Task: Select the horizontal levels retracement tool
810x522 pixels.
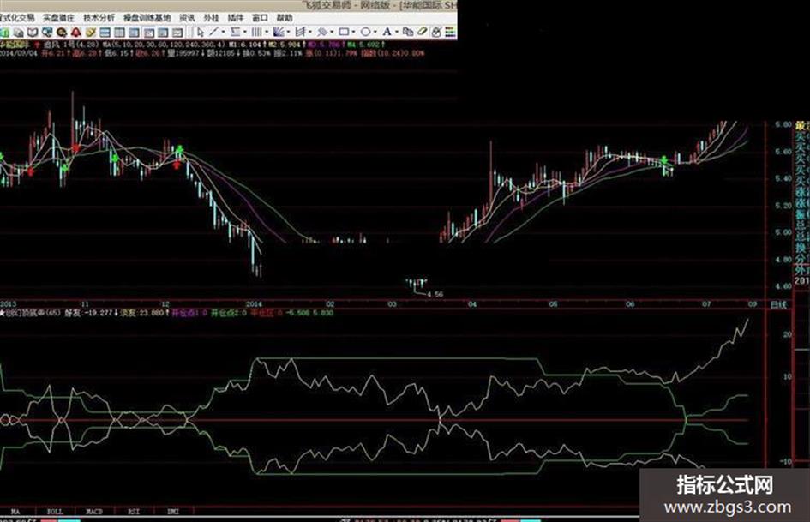Action: (x=236, y=32)
